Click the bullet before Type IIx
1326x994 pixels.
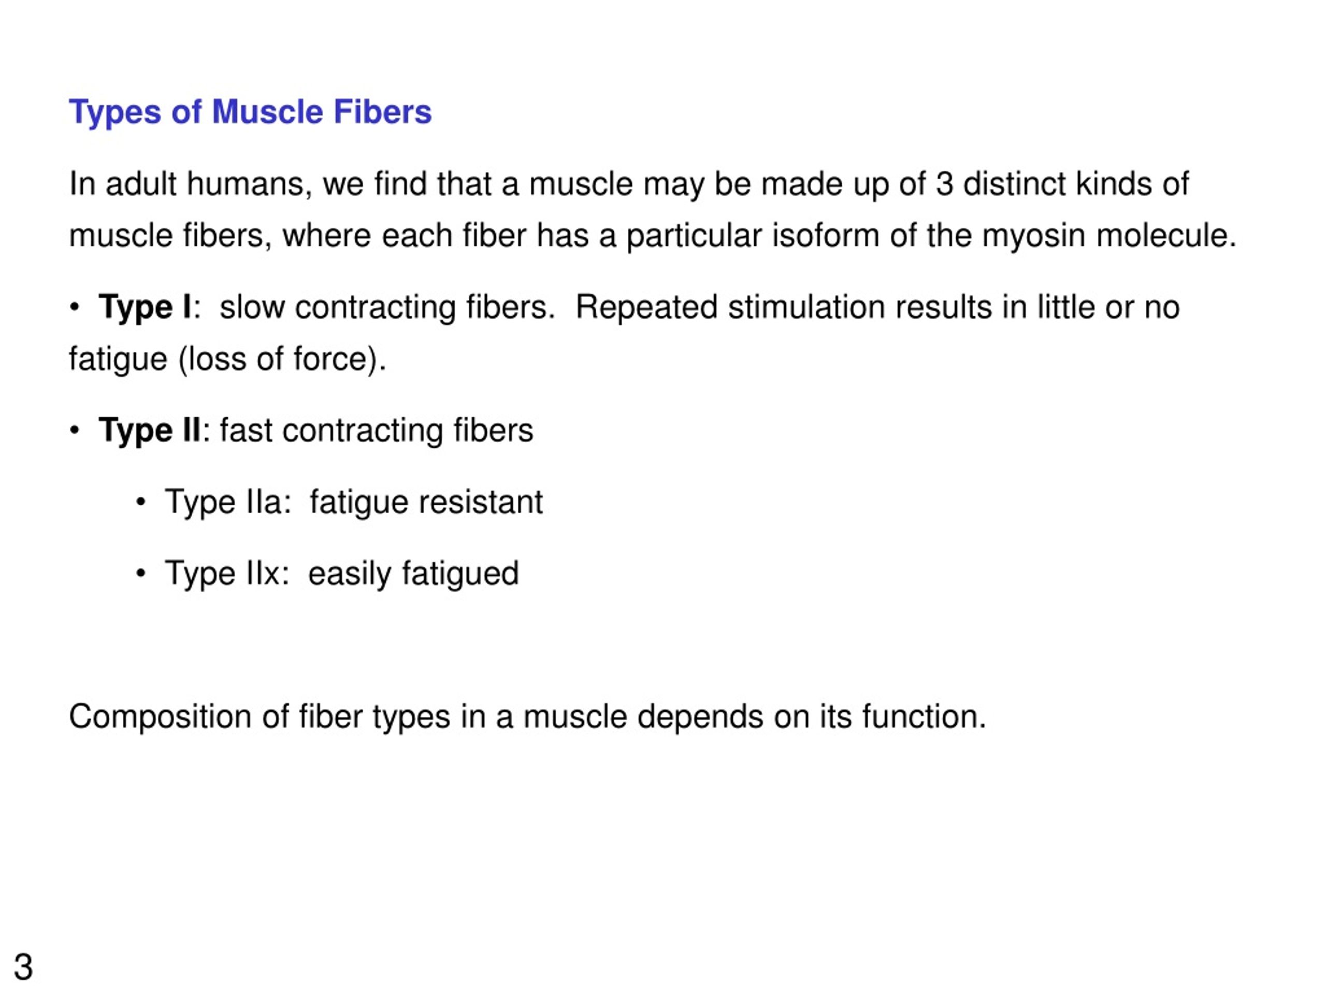click(141, 574)
